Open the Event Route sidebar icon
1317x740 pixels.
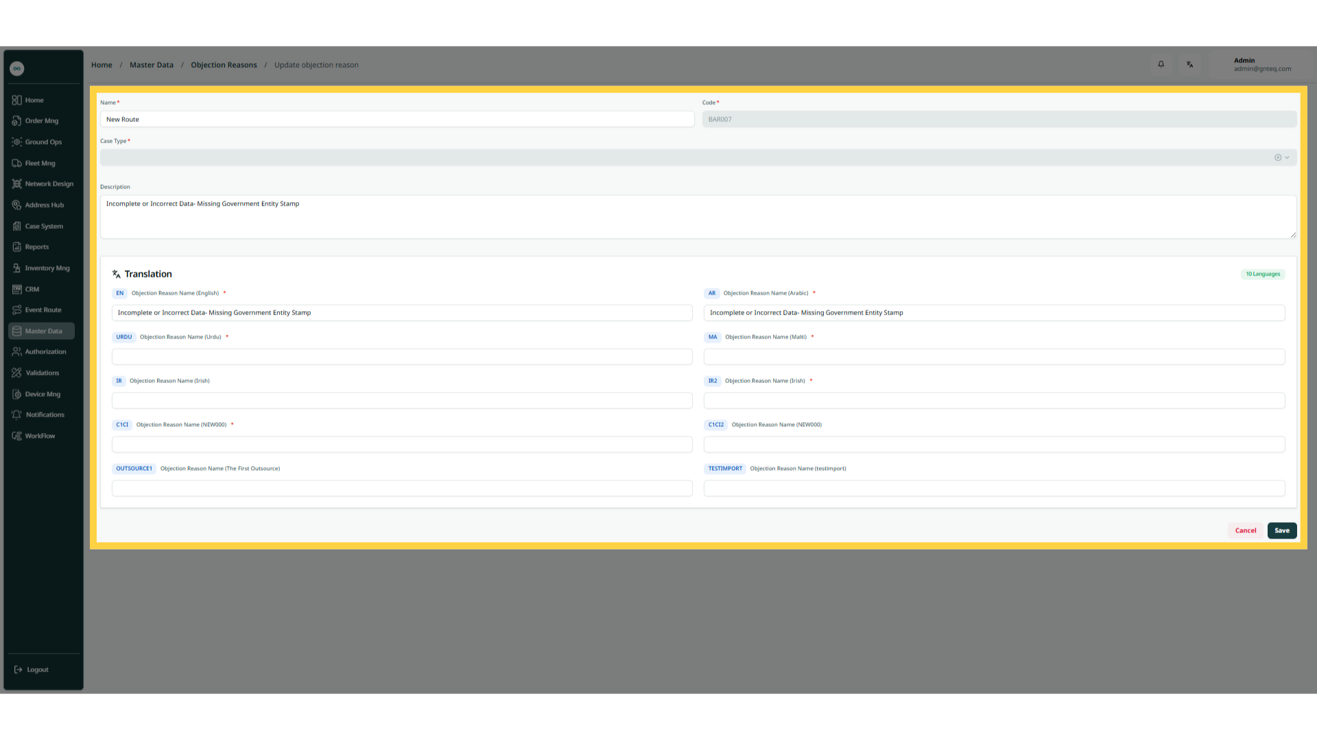tap(16, 310)
